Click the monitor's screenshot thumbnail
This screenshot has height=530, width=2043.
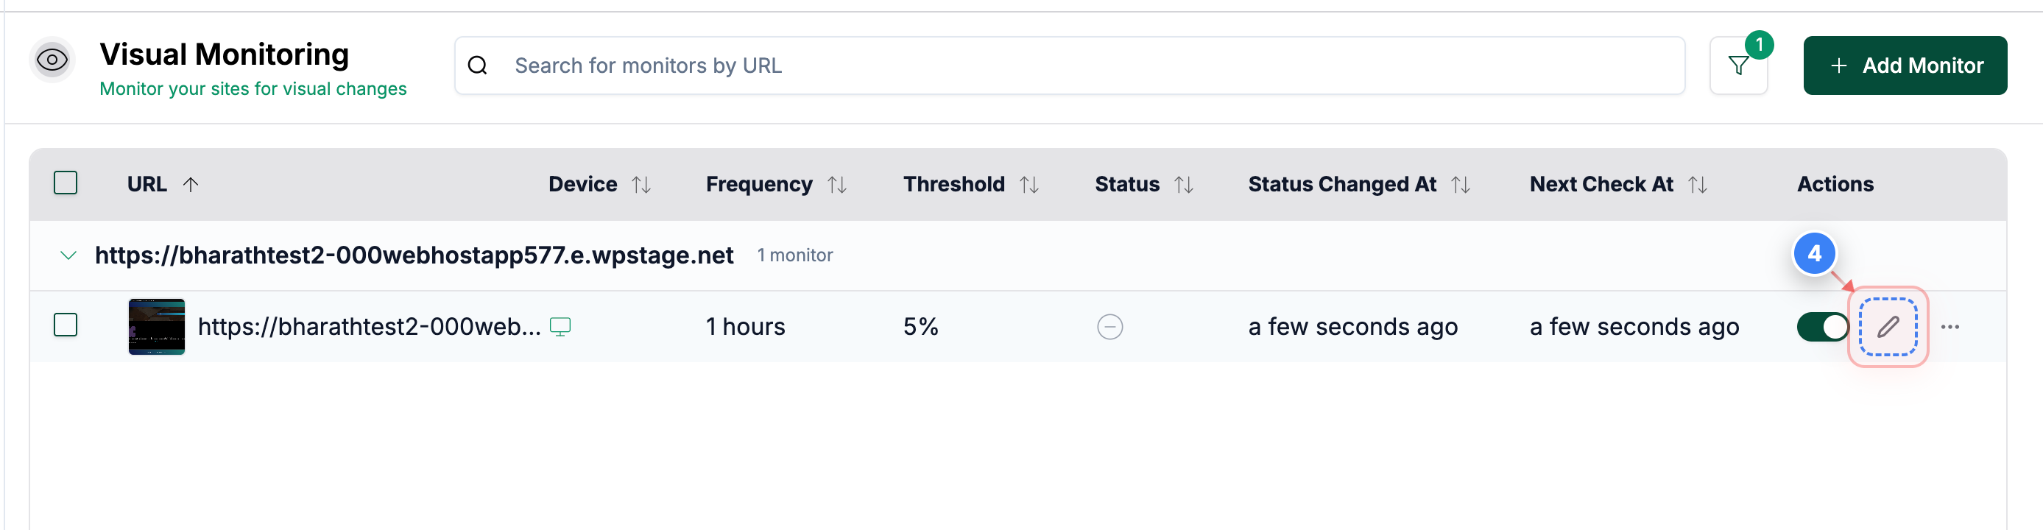(x=155, y=326)
